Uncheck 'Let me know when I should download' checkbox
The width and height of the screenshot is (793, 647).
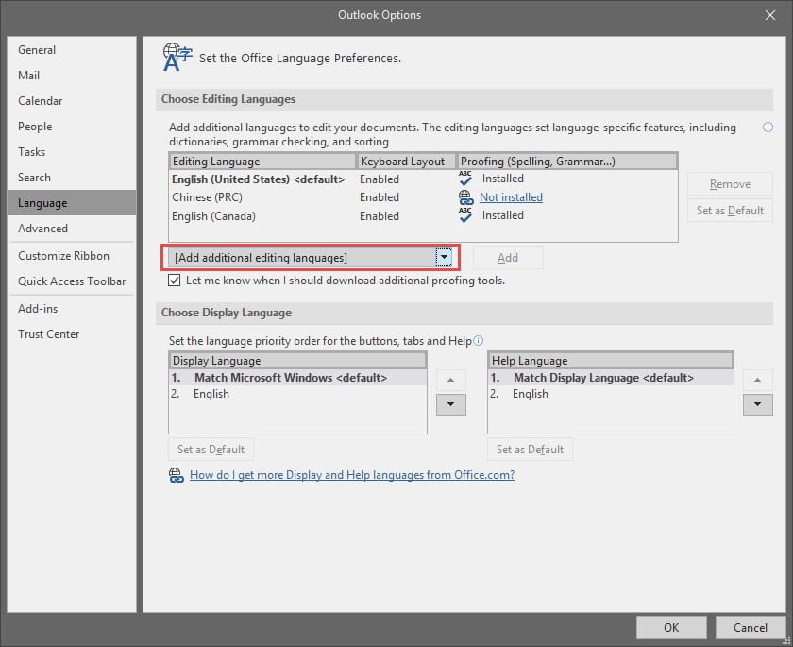pyautogui.click(x=174, y=281)
